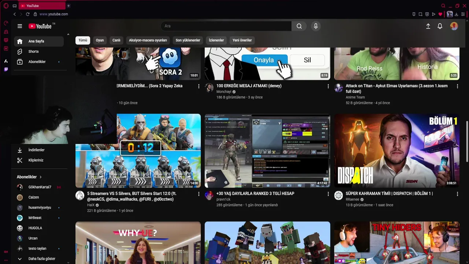469x264 pixels.
Task: Open options for 100 ERKEĞE MESAJ ATMAK video
Action: pos(328,86)
